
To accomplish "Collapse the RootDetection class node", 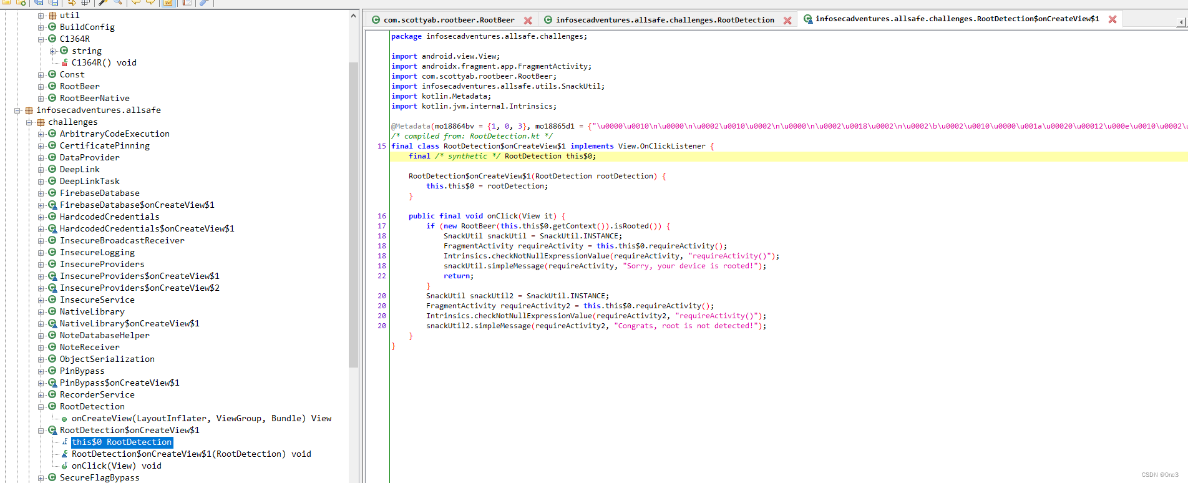I will click(41, 407).
